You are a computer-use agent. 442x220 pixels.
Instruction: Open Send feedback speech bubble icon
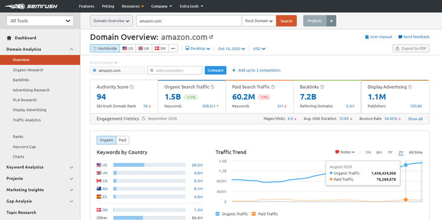[400, 37]
